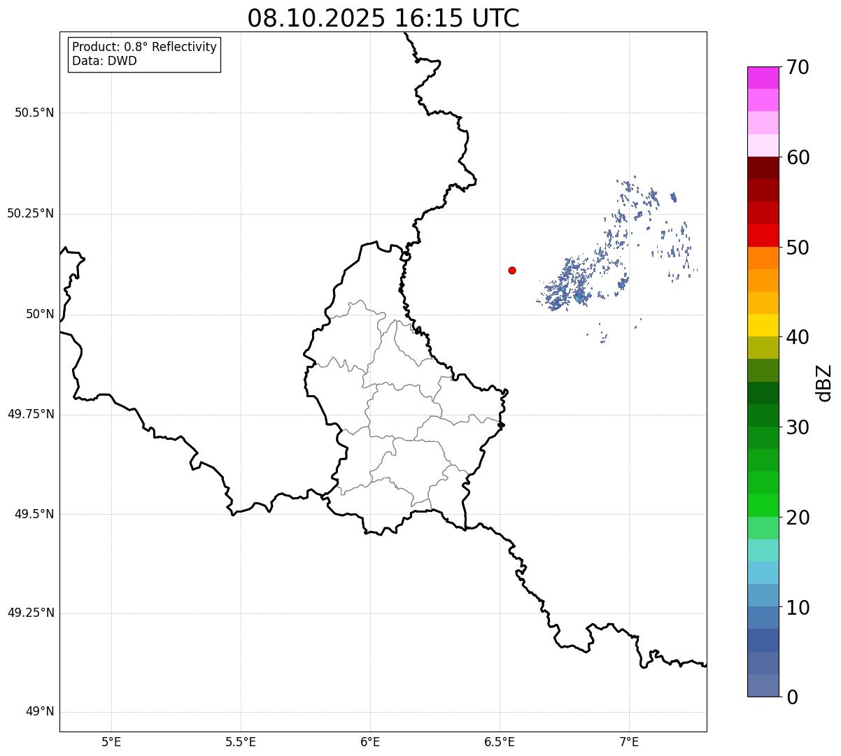Click the orange swatch just below 50 dBZ
Image resolution: width=841 pixels, height=756 pixels.
point(763,258)
